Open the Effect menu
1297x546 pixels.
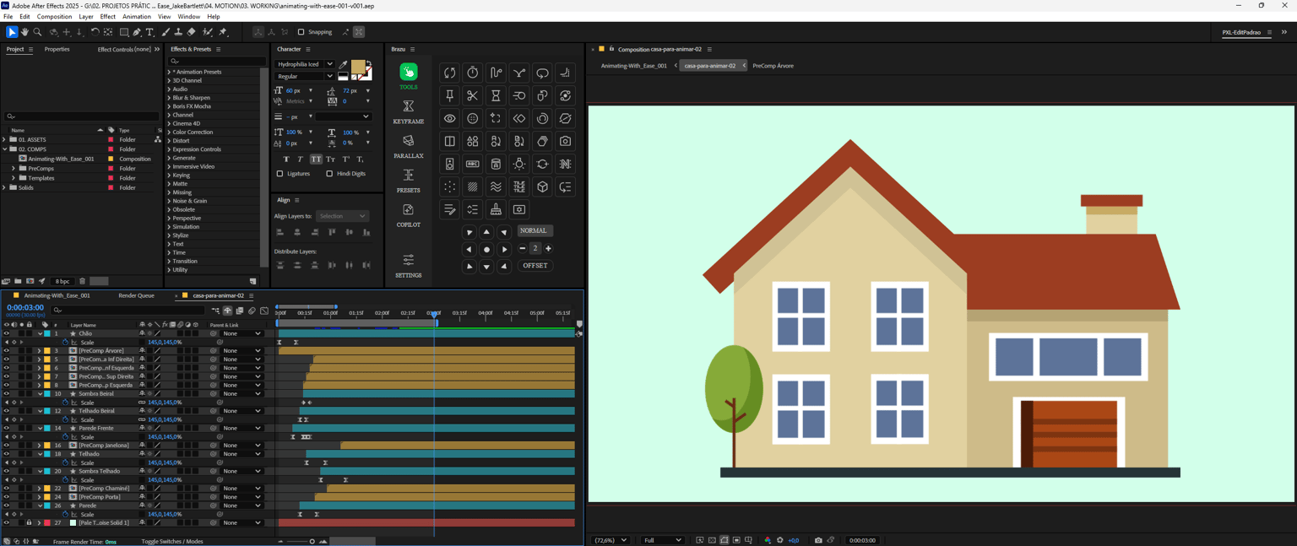(108, 16)
